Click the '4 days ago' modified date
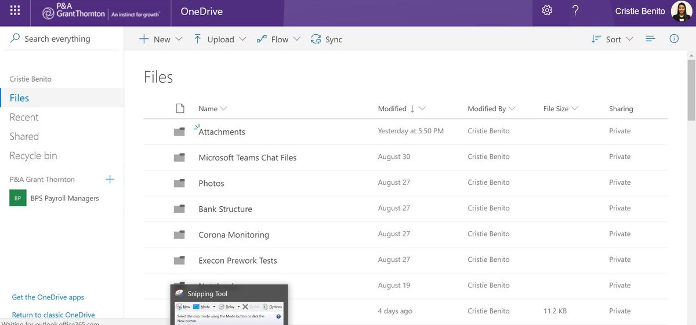696x325 pixels. [x=395, y=311]
